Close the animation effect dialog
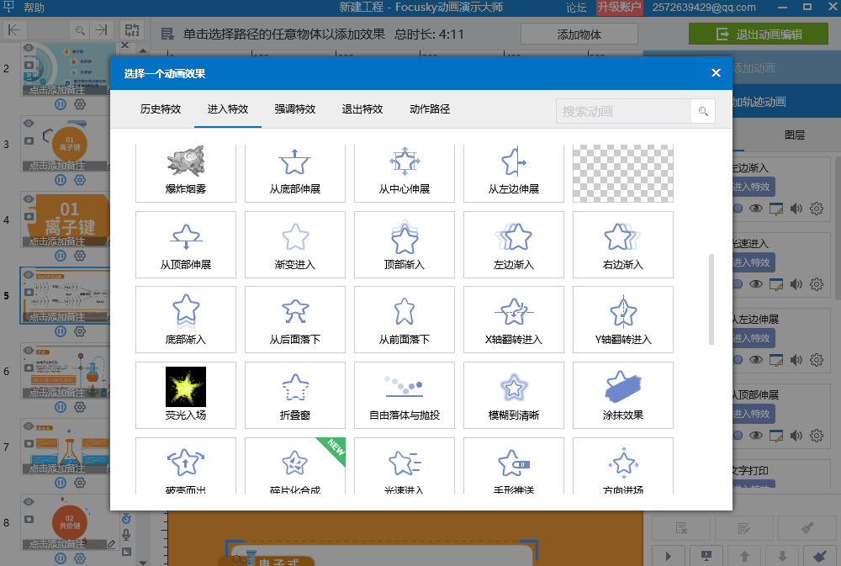 pos(716,73)
